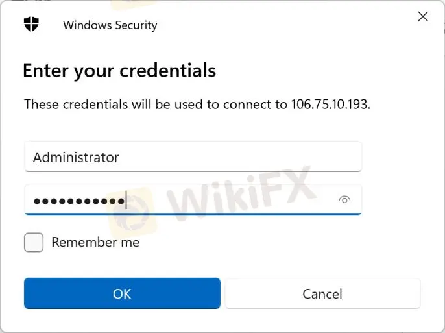Image resolution: width=445 pixels, height=333 pixels.
Task: Click the empty password area before the eye icon
Action: point(232,200)
